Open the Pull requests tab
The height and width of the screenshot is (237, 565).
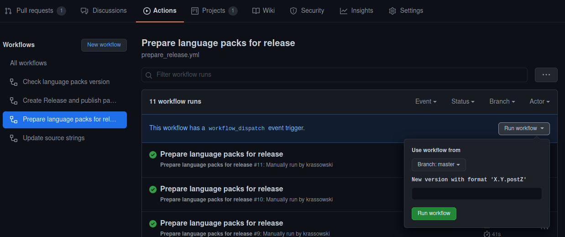click(35, 11)
